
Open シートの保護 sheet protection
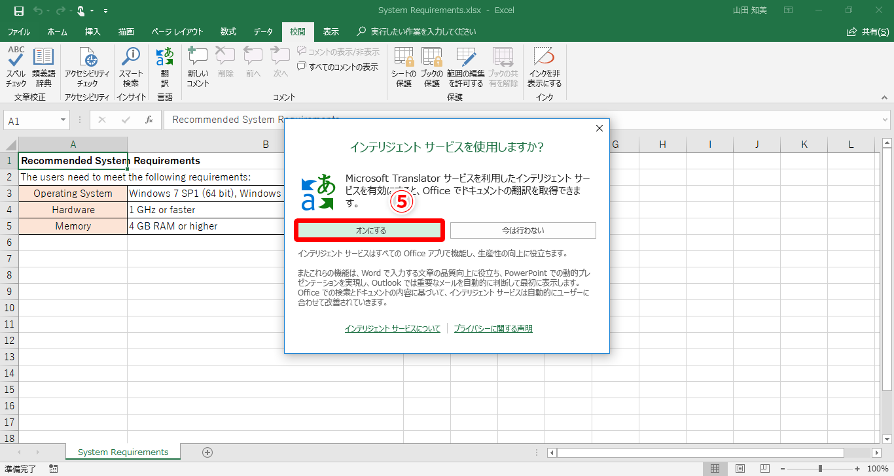(404, 67)
